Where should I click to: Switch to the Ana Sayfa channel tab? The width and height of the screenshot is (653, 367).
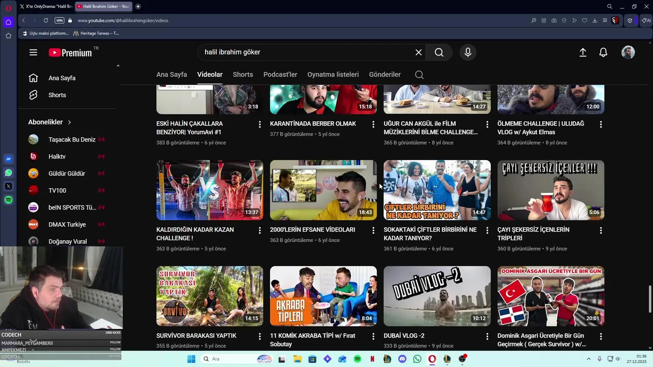coord(171,74)
